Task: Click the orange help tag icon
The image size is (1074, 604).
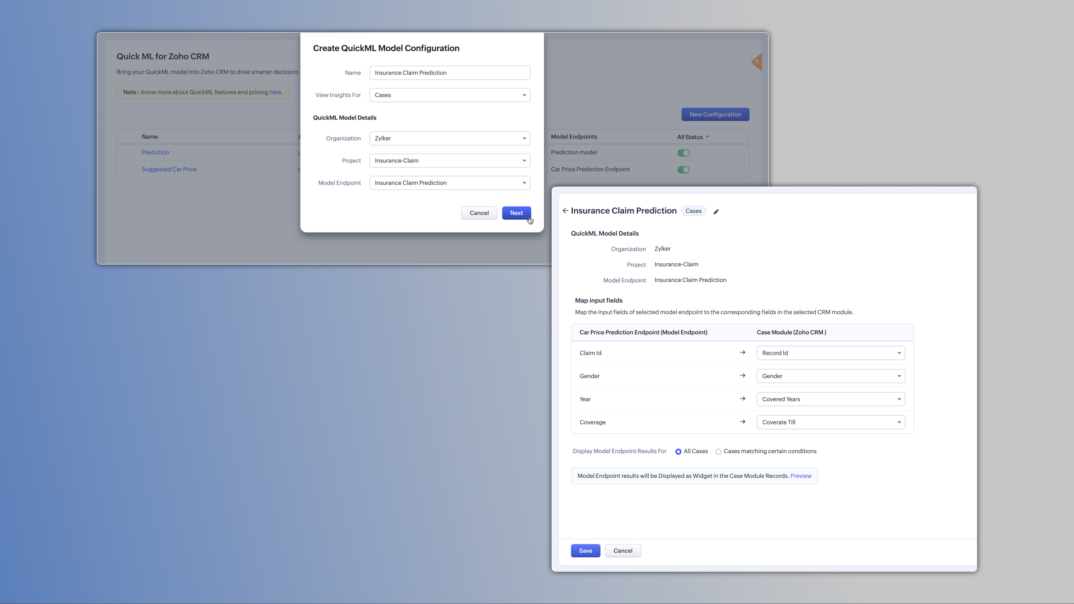Action: point(756,62)
